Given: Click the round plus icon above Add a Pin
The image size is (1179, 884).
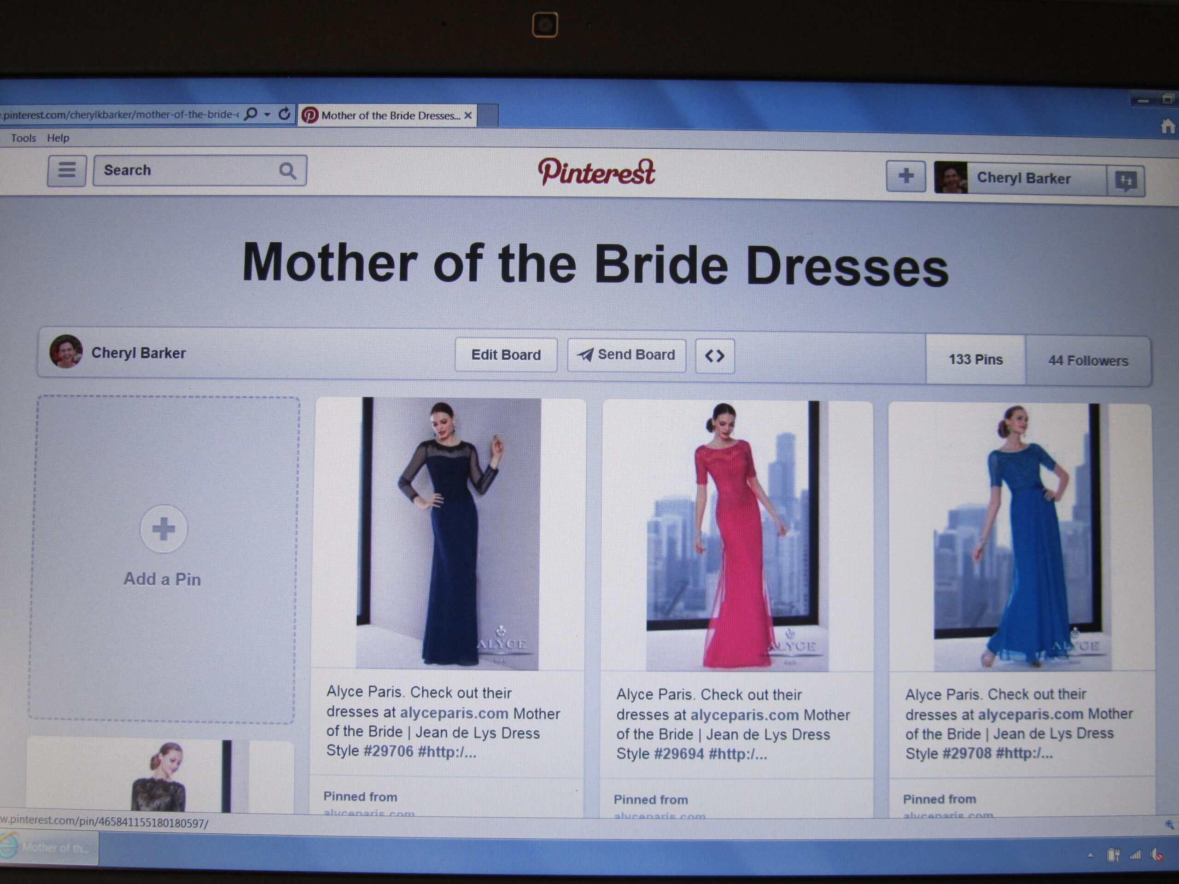Looking at the screenshot, I should (x=163, y=529).
